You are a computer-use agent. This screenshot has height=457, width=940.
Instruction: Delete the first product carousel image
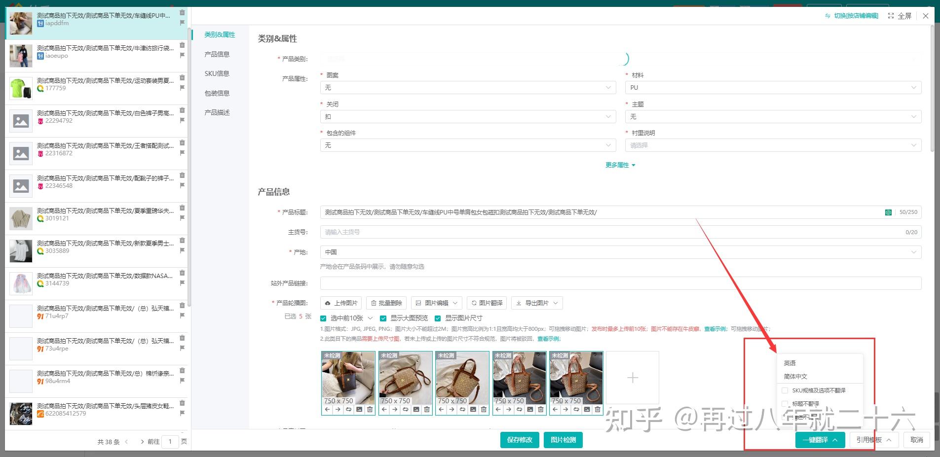click(370, 410)
